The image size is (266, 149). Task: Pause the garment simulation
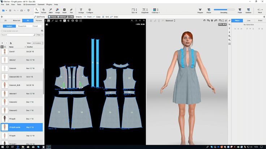pyautogui.click(x=209, y=10)
